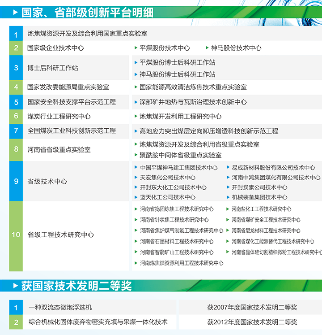The height and width of the screenshot is (335, 322).
Task: Open the 国家、省部级创新平台明细 section header
Action: [81, 12]
